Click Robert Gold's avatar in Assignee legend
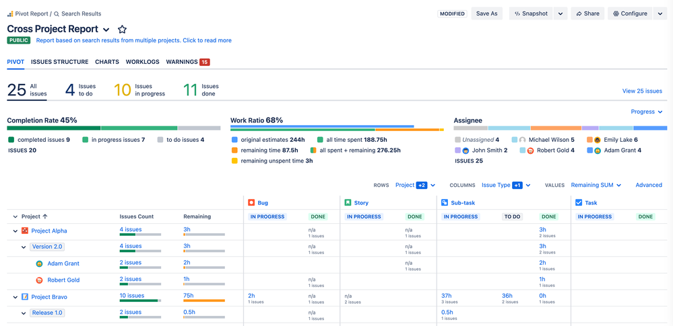Viewport: 673px width, 326px height. pos(530,151)
